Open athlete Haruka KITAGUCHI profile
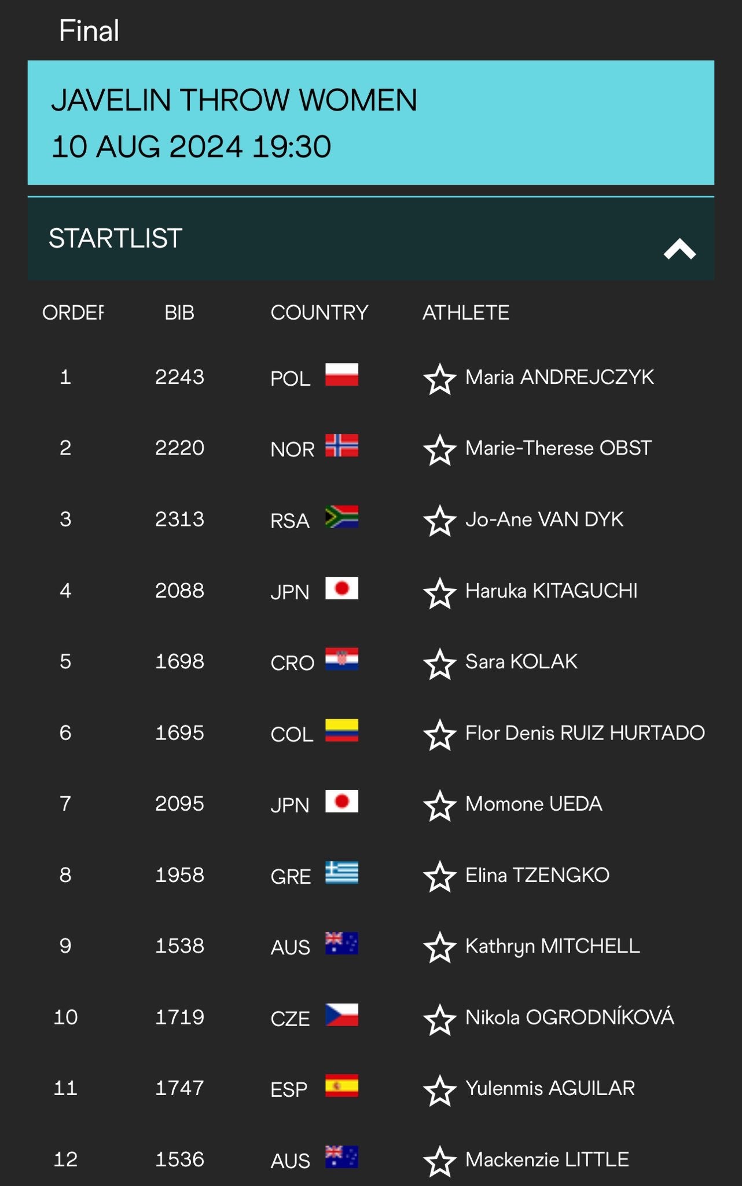 [551, 591]
